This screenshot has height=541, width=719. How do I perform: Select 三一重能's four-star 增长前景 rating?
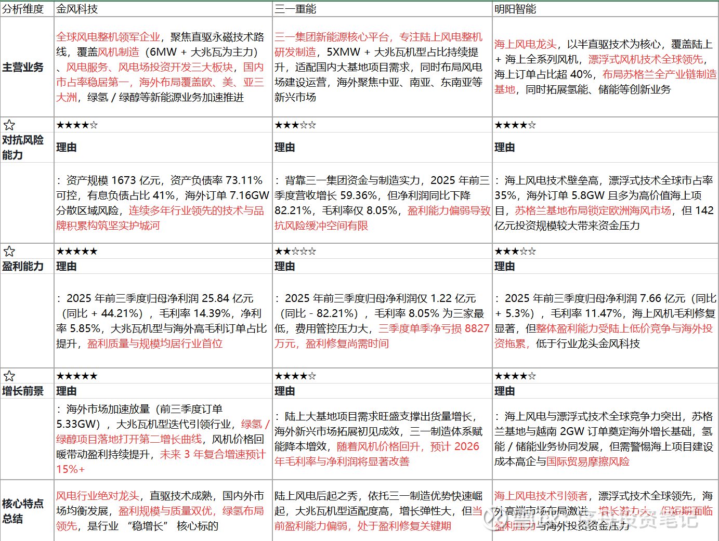[295, 376]
